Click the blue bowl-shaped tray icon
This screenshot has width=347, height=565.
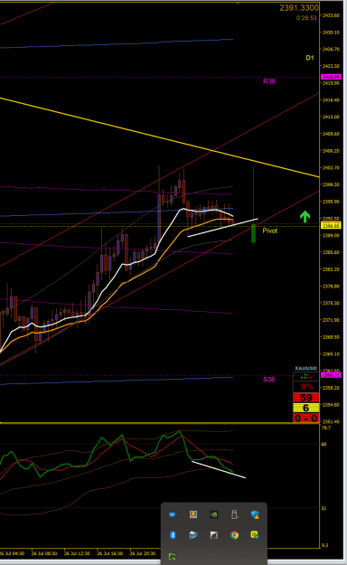point(173,514)
